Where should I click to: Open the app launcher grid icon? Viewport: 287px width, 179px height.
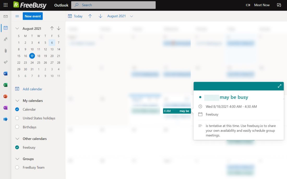5,5
